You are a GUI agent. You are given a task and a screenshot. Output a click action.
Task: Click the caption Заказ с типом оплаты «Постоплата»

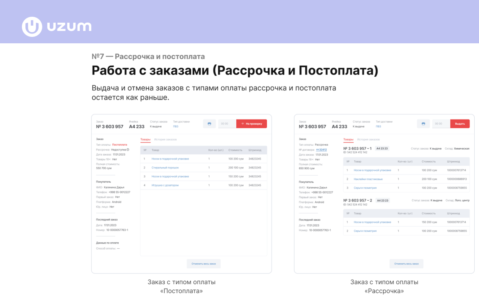[181, 286]
